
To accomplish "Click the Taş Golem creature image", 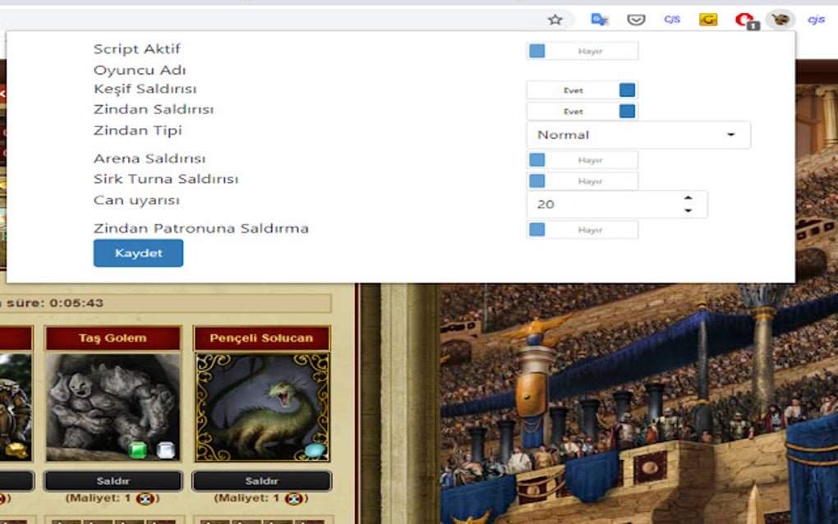I will tap(113, 407).
